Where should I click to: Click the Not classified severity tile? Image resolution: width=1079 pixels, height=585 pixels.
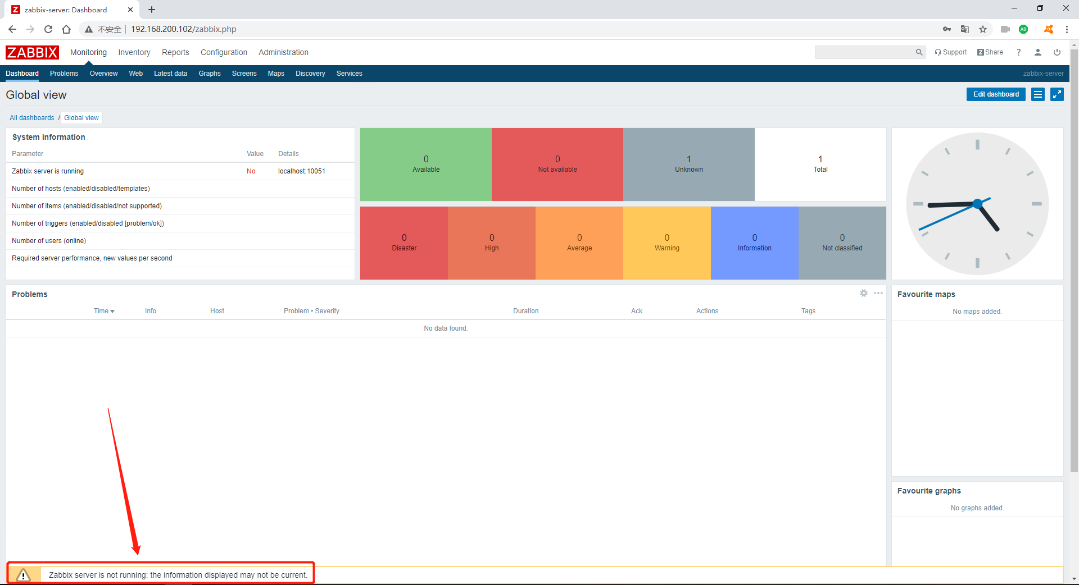842,243
